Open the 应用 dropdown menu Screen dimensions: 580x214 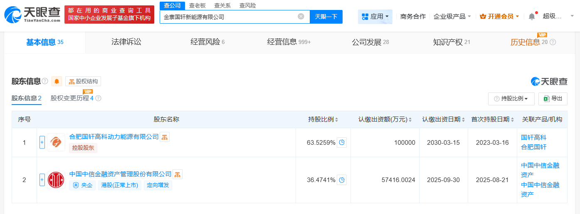tap(375, 17)
